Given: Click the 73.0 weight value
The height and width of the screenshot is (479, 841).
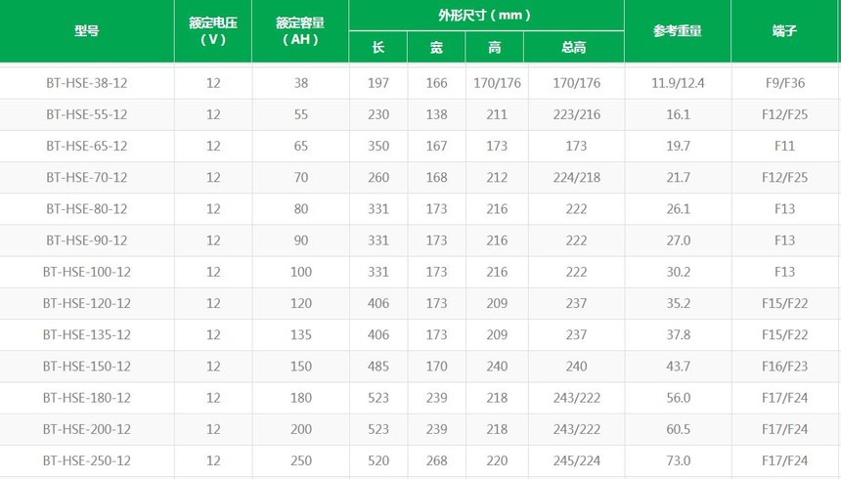Looking at the screenshot, I should [x=678, y=460].
